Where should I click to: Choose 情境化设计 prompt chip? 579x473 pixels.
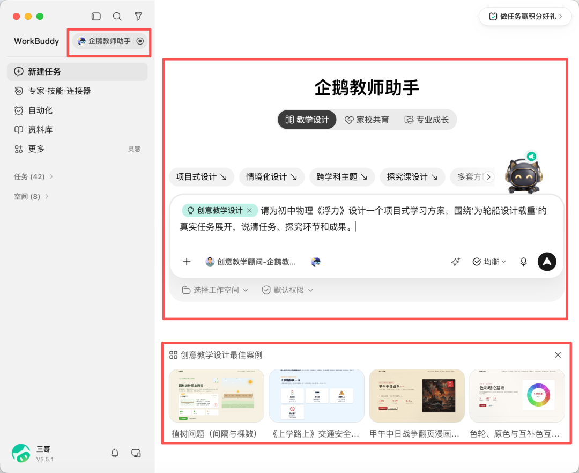[272, 177]
